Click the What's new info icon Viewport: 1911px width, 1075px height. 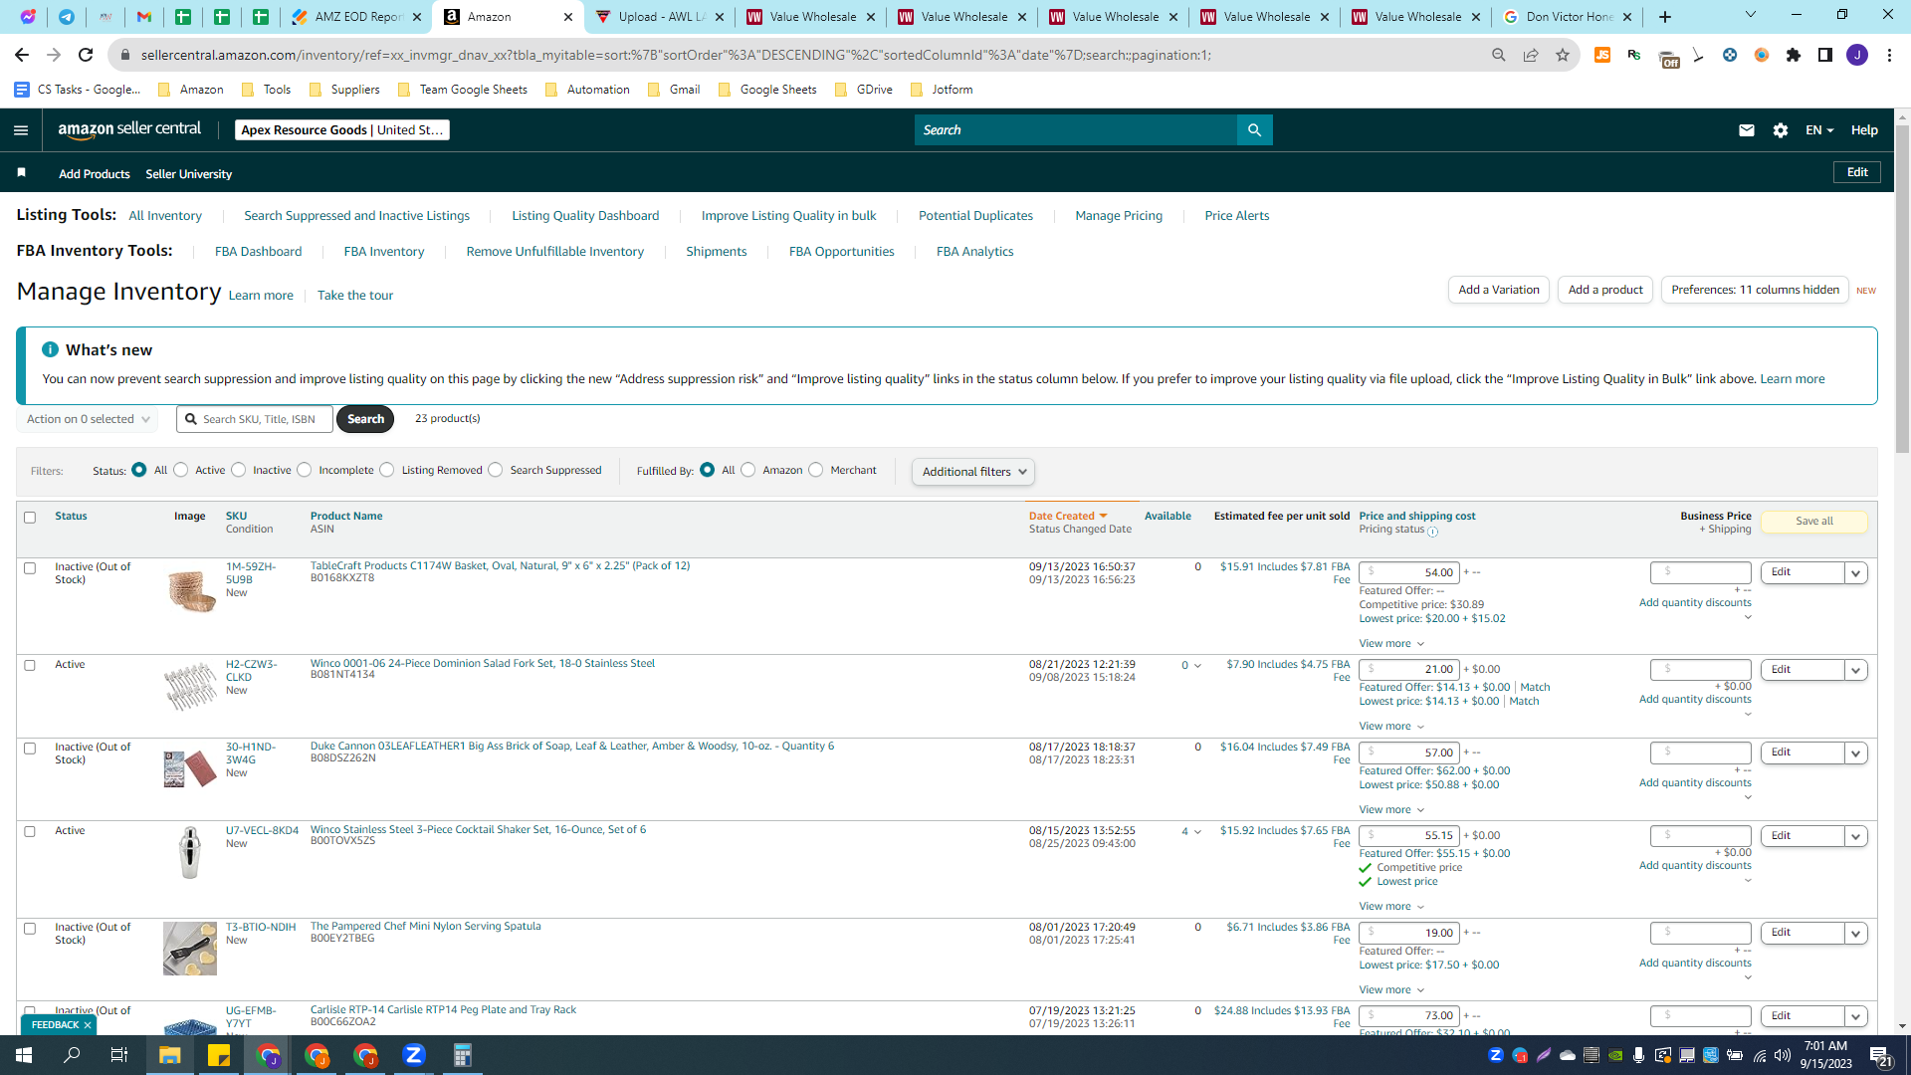50,349
